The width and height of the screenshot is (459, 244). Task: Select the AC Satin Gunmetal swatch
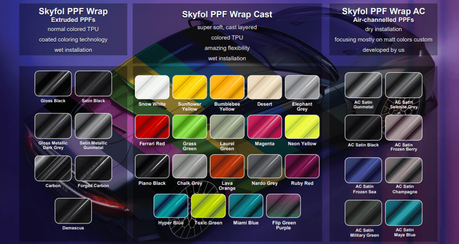[x=363, y=85]
